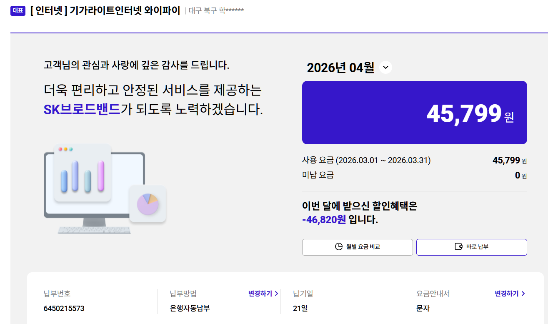548x324 pixels.
Task: Click the small pie chart card illustration
Action: [148, 204]
